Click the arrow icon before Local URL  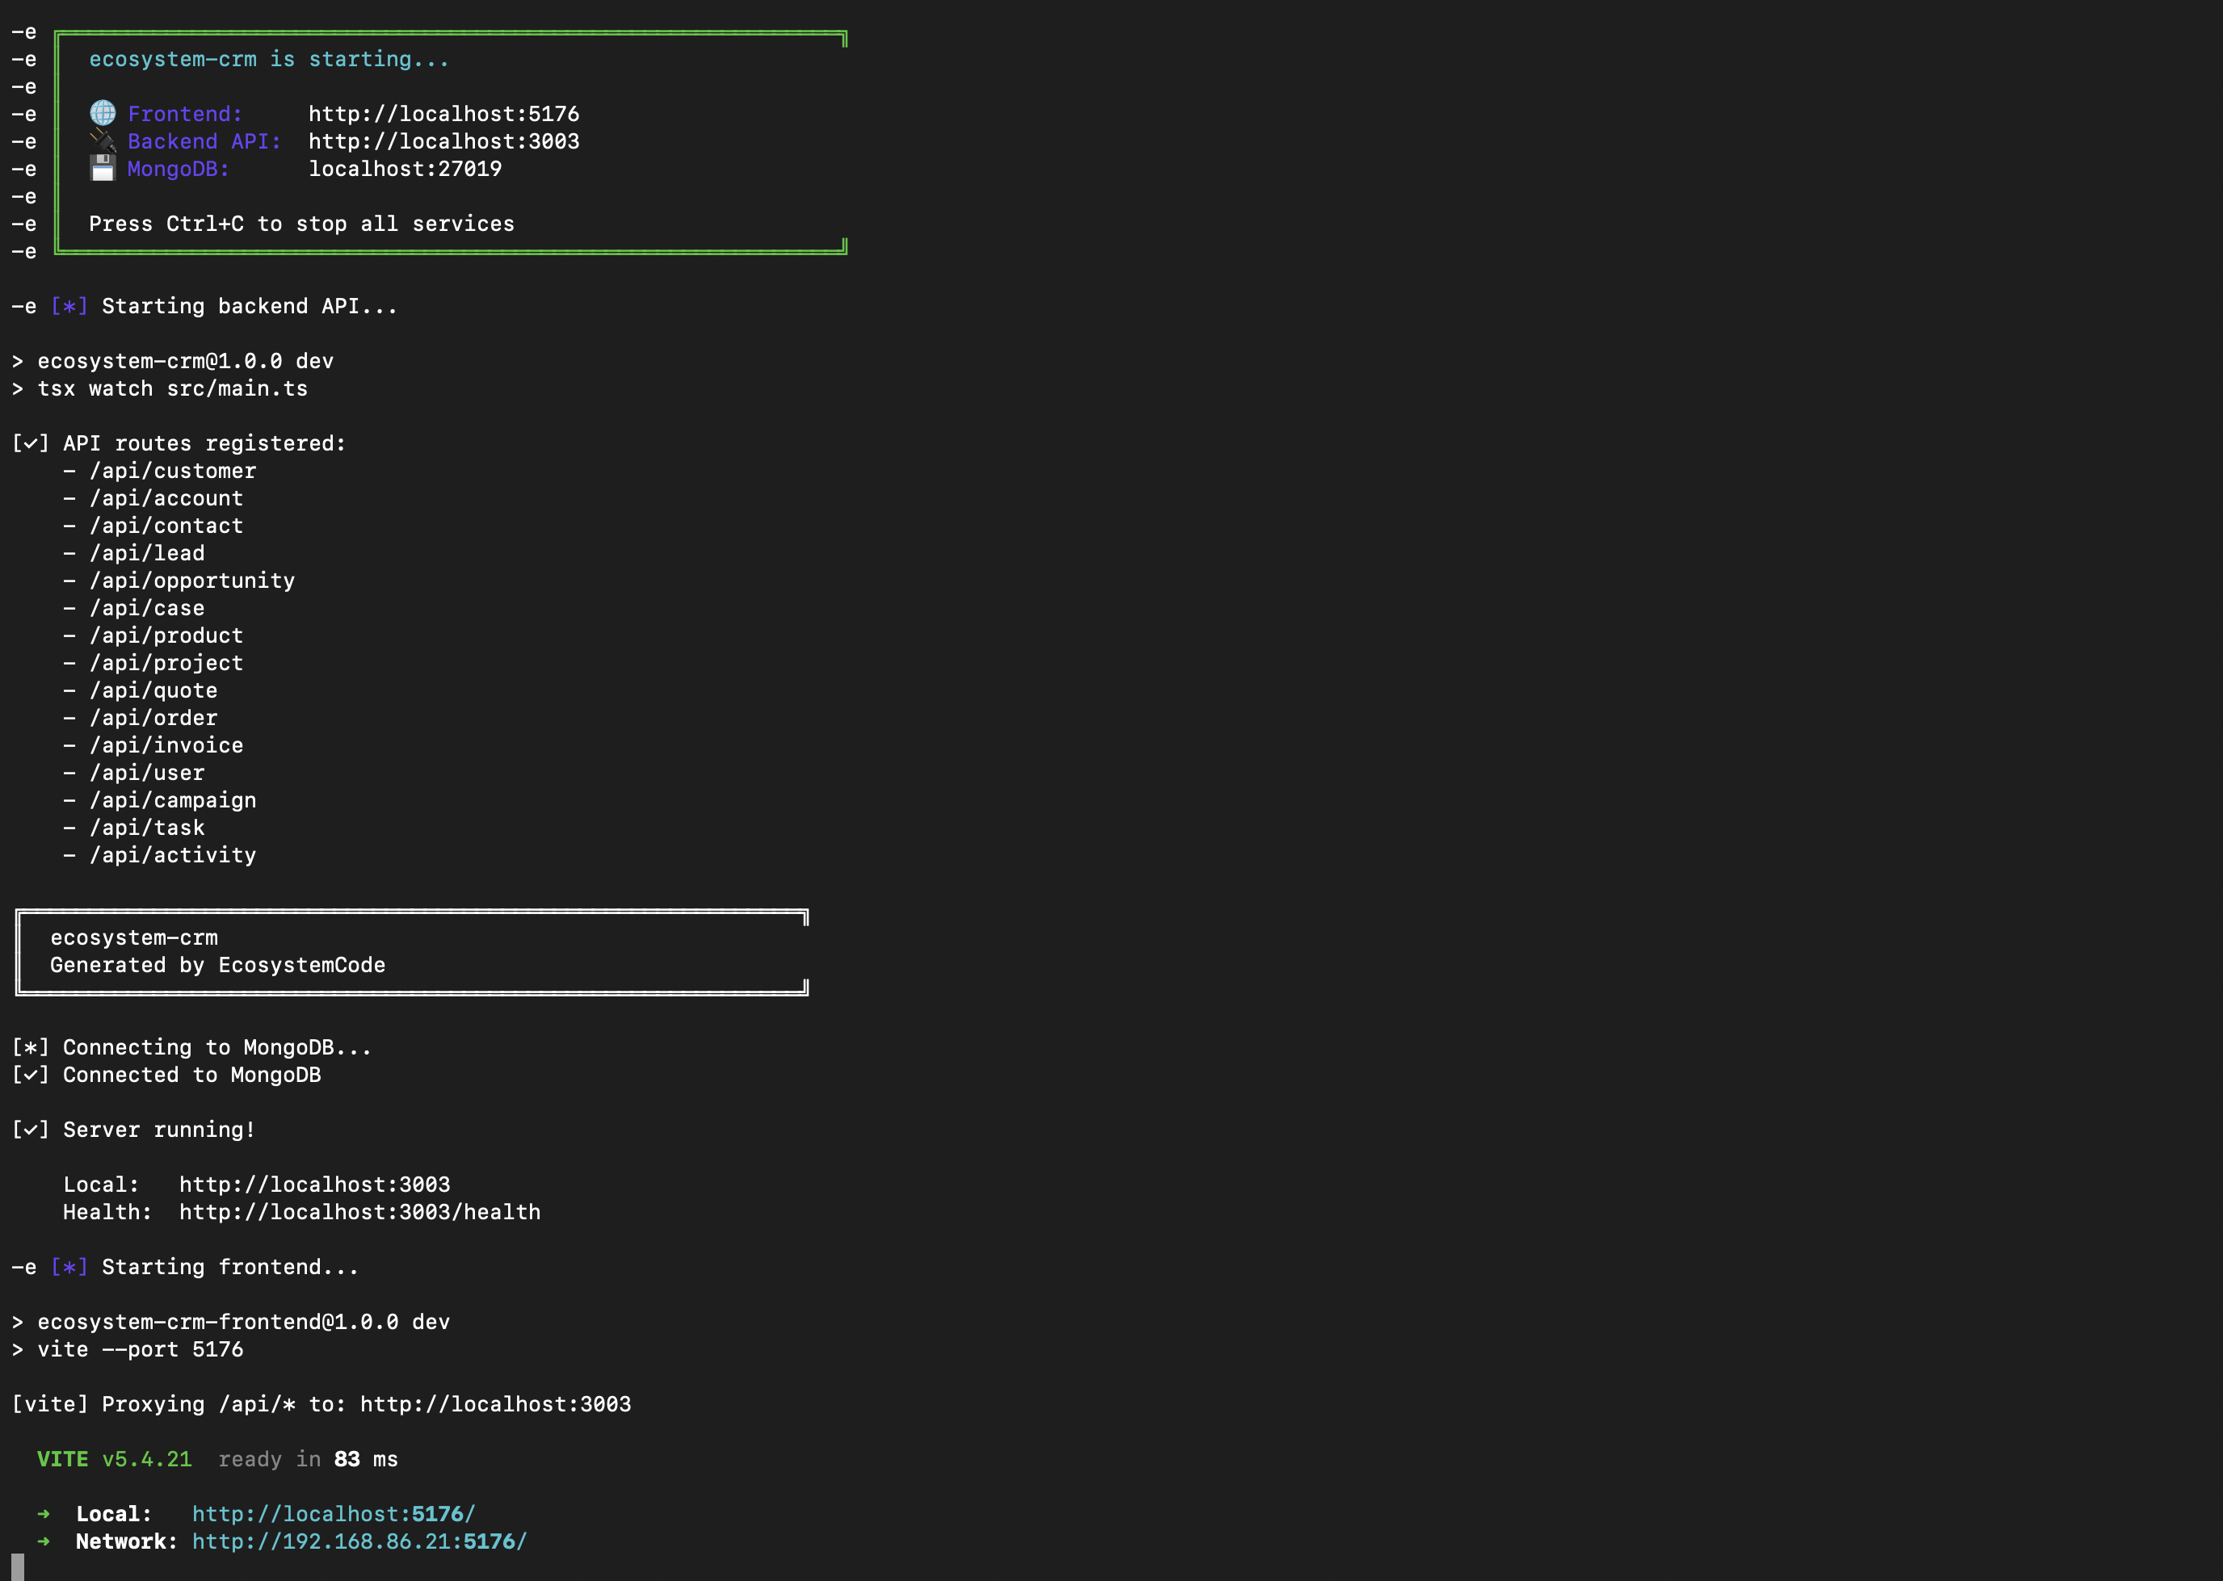[x=43, y=1514]
